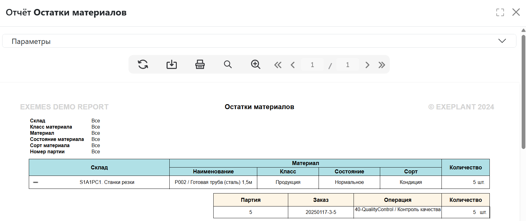The image size is (526, 221).
Task: Open search in the report toolbar
Action: (228, 64)
